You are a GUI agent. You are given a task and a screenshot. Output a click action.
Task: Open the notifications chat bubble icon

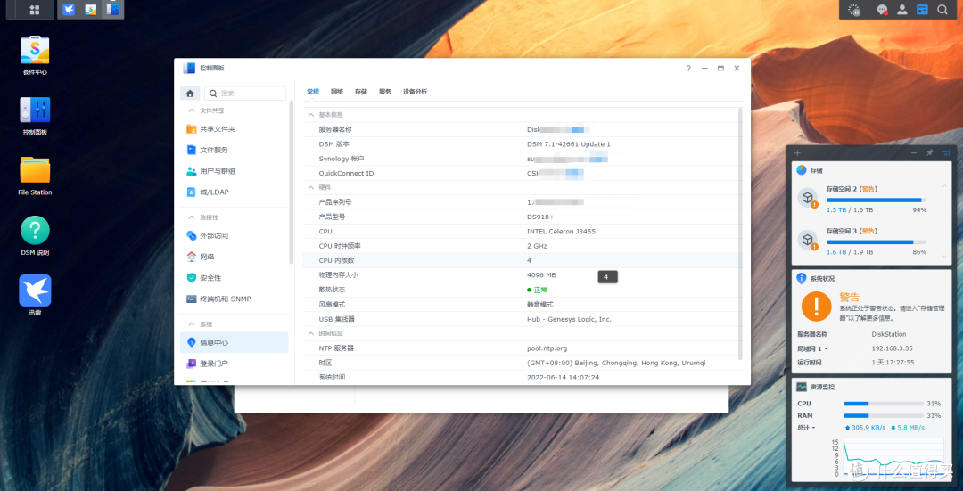[x=883, y=10]
